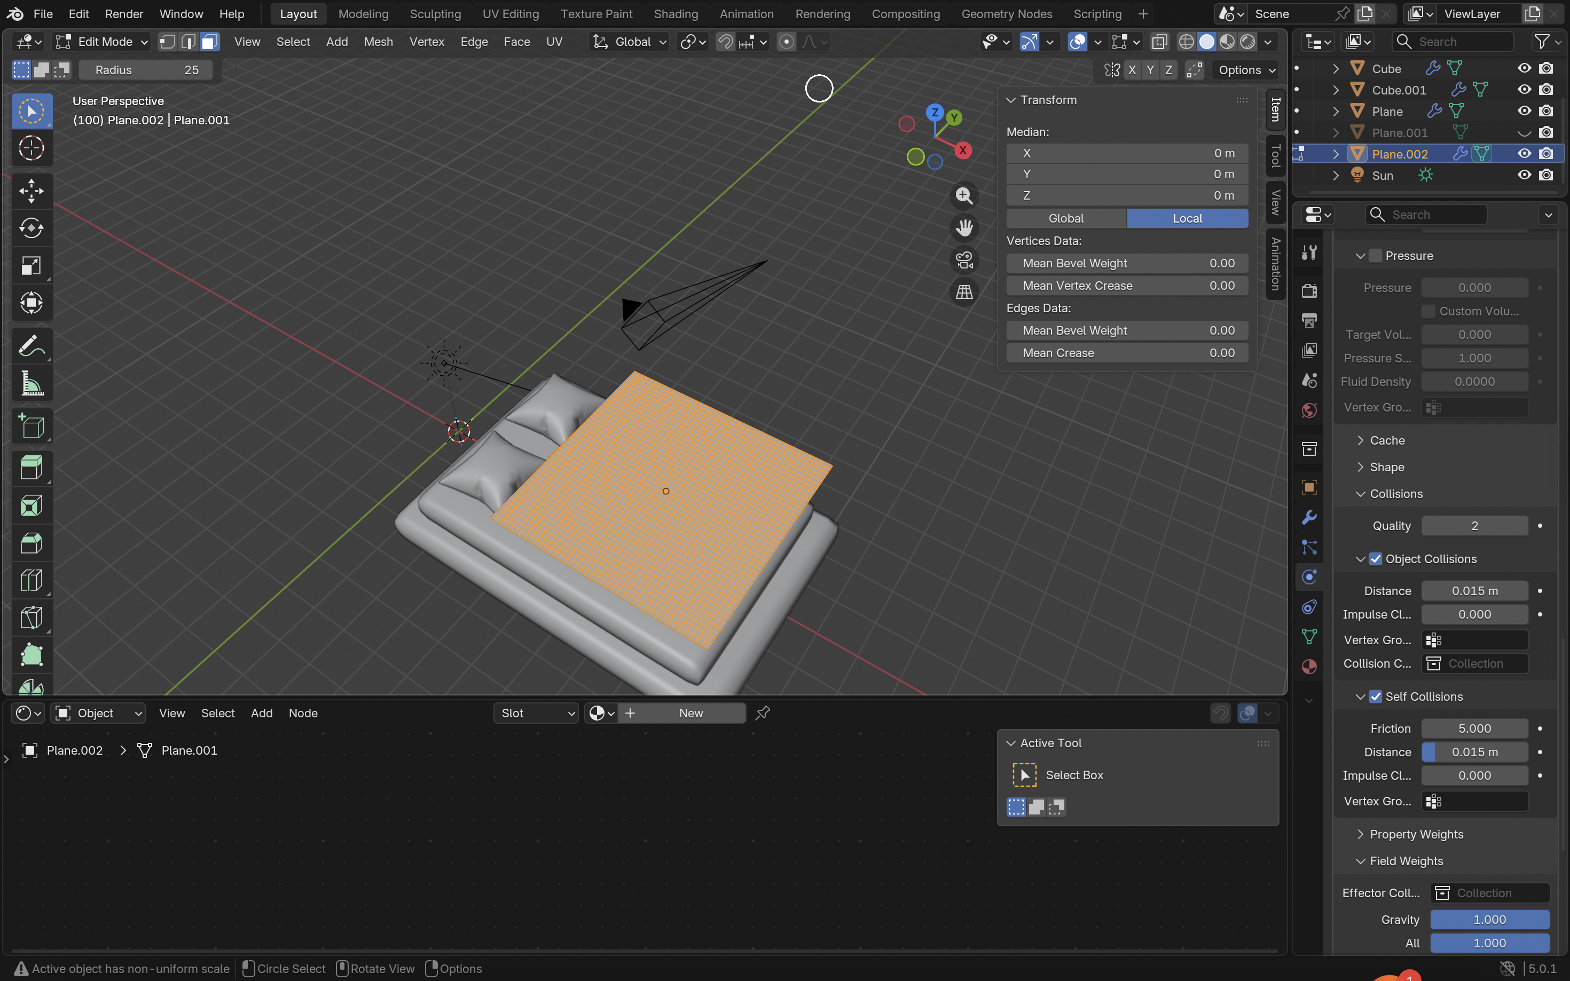
Task: Select the 3D Cursor tool
Action: (x=31, y=148)
